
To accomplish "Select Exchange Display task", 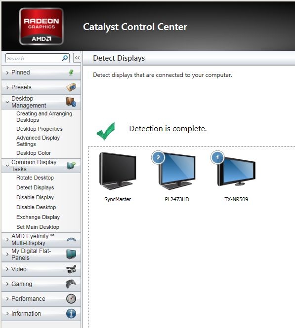I will pos(38,217).
